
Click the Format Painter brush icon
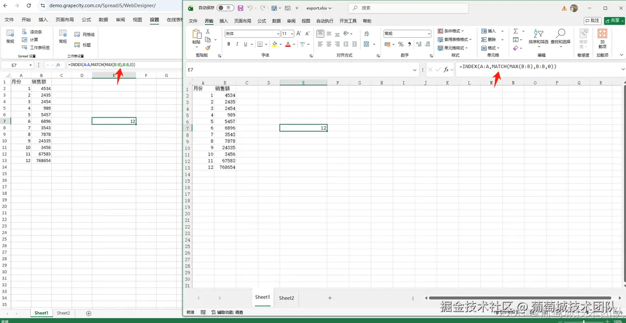[208, 48]
